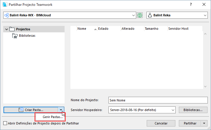Open the Balint Reka user dropdown
This screenshot has width=211, height=130.
pyautogui.click(x=205, y=15)
